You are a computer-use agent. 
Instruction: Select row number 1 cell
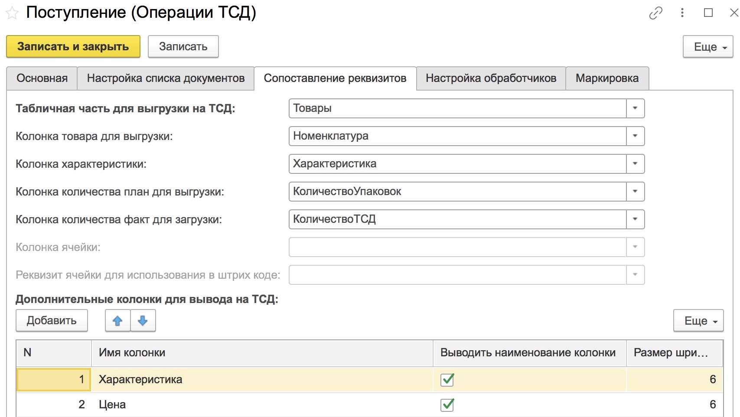click(54, 380)
